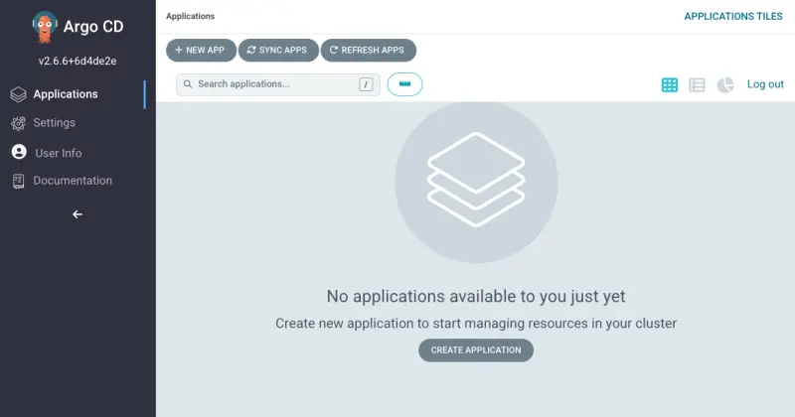
Task: Click the slash shortcut key hint
Action: coord(366,84)
